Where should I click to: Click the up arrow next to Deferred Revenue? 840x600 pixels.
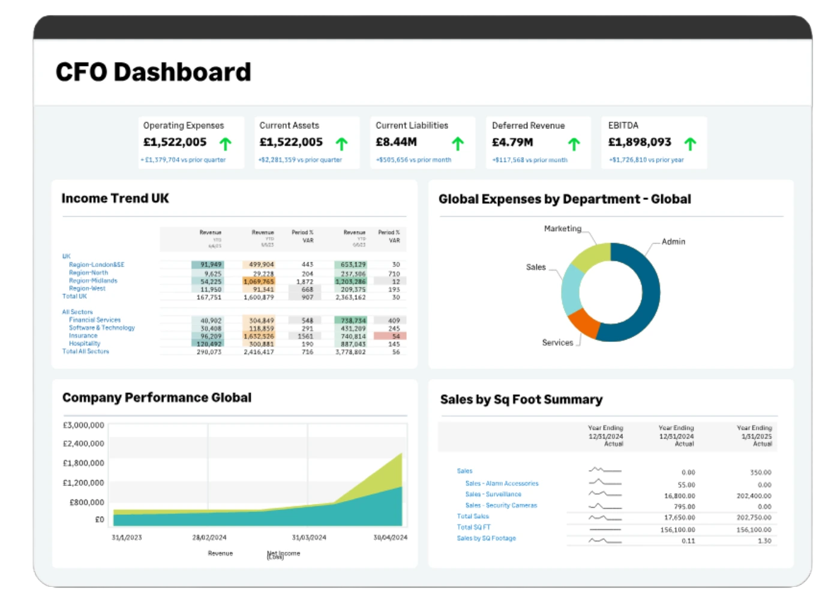[x=574, y=144]
